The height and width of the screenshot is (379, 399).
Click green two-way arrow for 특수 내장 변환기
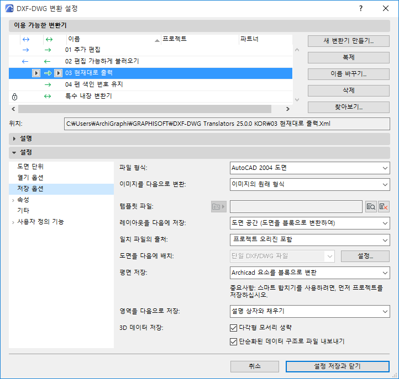[48, 97]
